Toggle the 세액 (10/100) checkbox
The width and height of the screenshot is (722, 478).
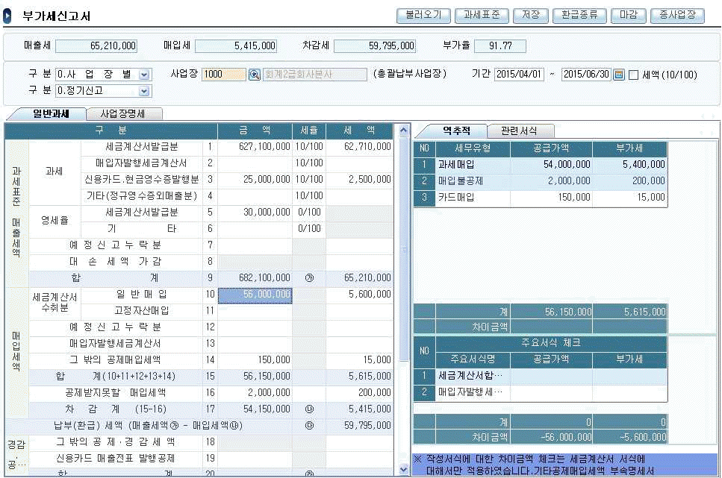click(633, 75)
